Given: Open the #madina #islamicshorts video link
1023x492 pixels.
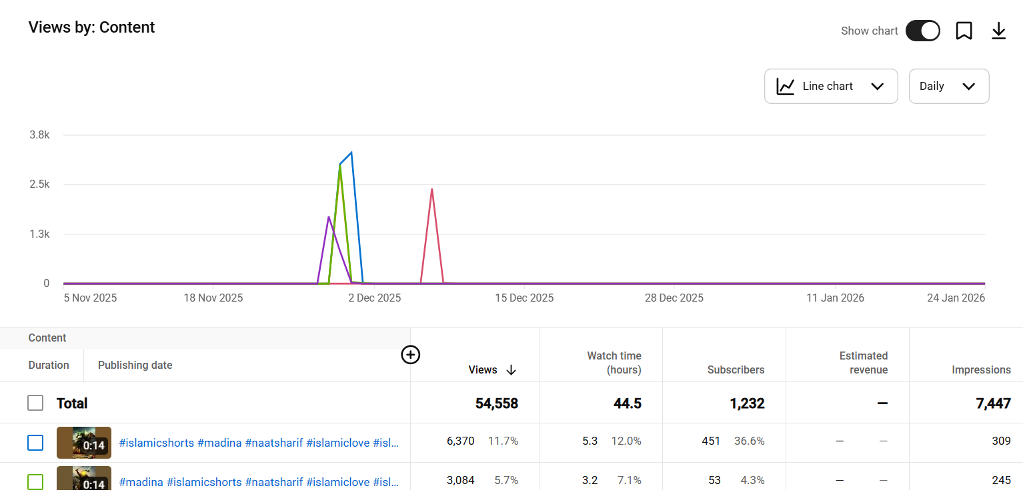Looking at the screenshot, I should pyautogui.click(x=259, y=481).
